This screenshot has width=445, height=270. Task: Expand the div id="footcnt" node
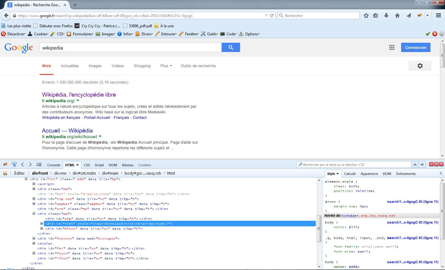point(34,238)
